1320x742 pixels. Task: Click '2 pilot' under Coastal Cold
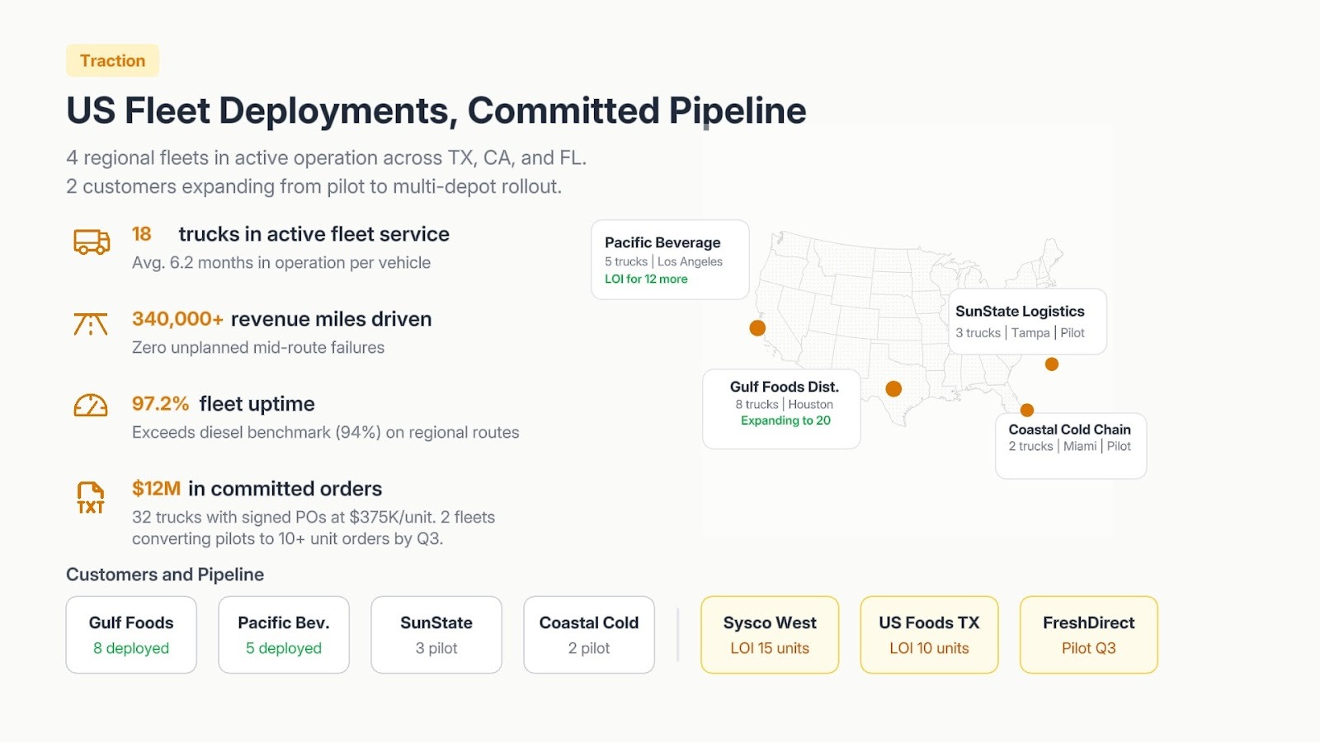point(589,648)
